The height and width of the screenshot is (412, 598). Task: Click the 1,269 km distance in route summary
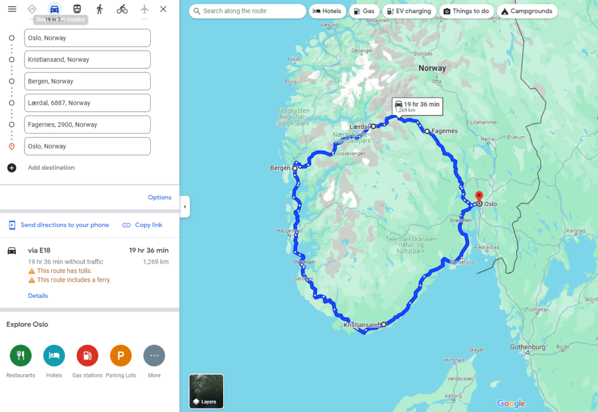[x=155, y=262]
